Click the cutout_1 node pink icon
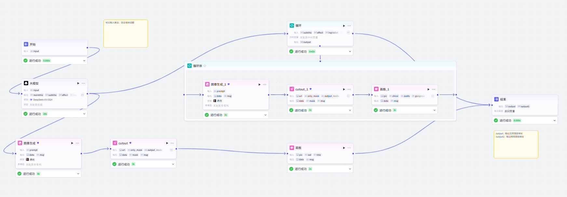Viewport: 567px width, 197px height. pos(292,89)
